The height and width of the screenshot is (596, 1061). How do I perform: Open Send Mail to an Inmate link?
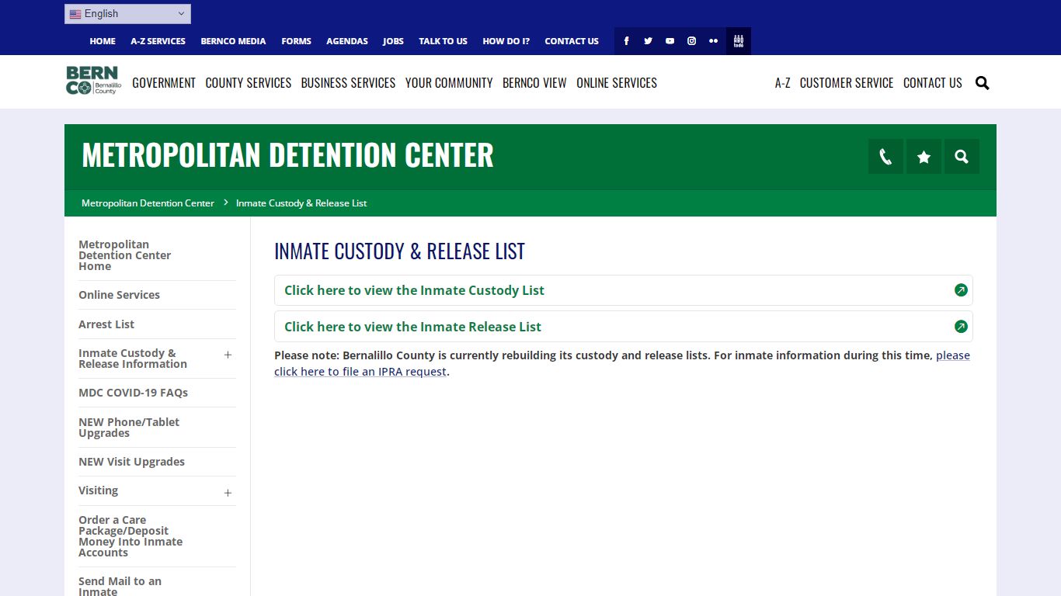(120, 586)
